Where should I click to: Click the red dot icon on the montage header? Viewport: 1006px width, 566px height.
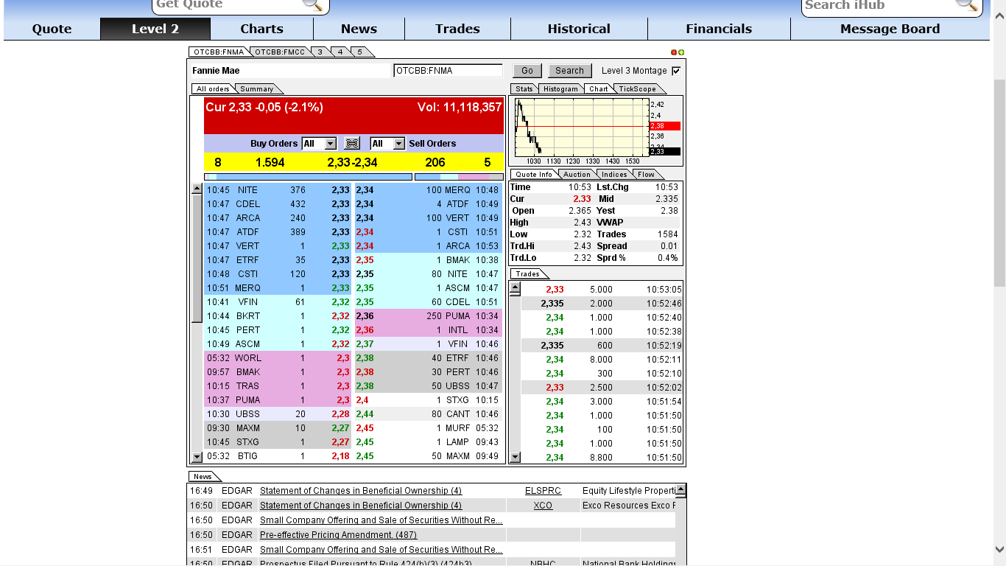coord(672,52)
